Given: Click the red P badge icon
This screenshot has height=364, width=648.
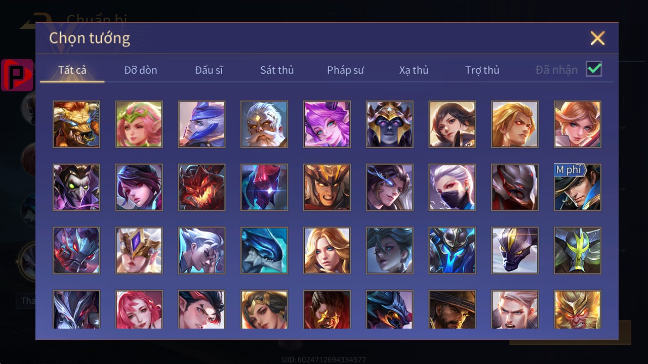Looking at the screenshot, I should point(17,75).
